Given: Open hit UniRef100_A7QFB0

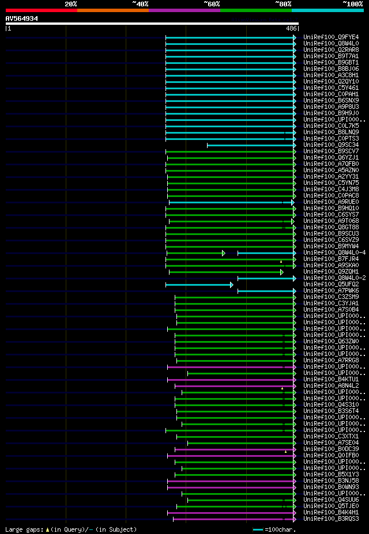Looking at the screenshot, I should point(331,164).
